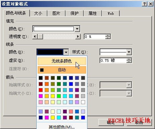Pick dark red swatch in bottom palette row
Viewport: 155px width, 129px height.
pyautogui.click(x=71, y=118)
